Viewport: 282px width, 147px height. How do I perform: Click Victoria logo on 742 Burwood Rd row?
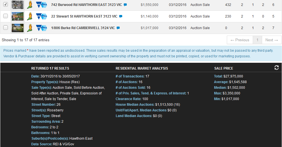[41, 5]
